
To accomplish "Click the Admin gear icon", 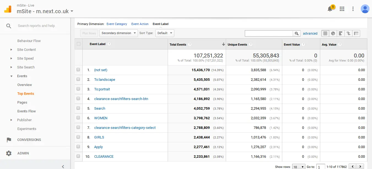I will [x=9, y=153].
